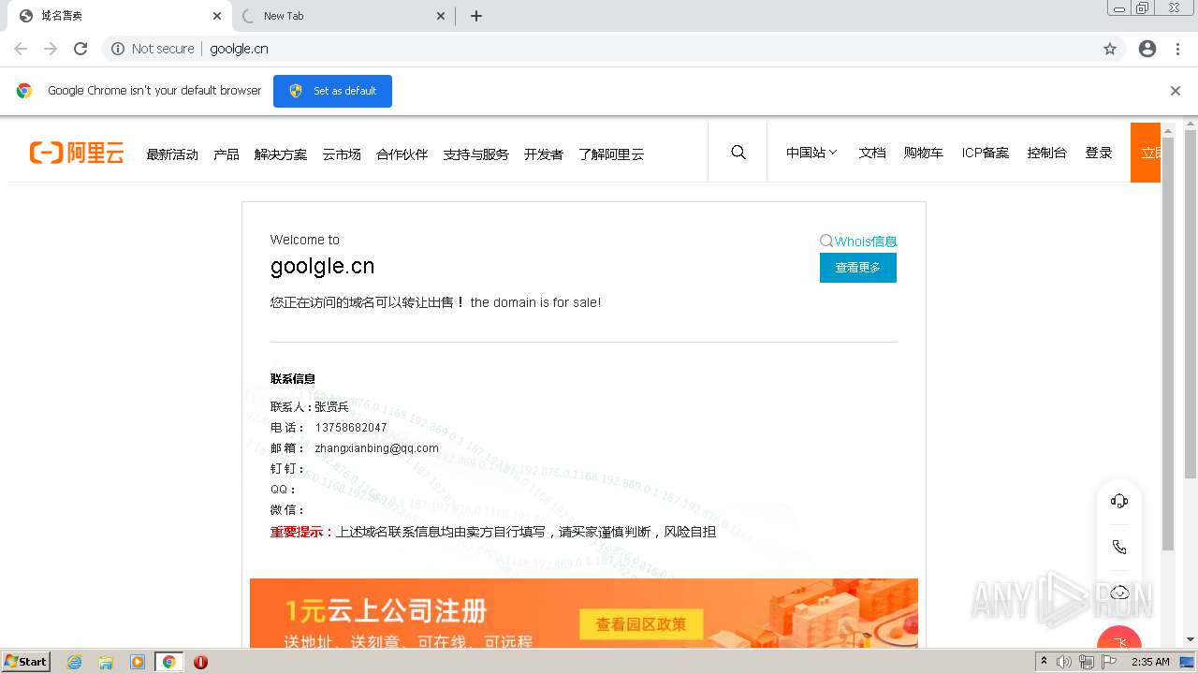
Task: Bookmark this page with the star icon
Action: click(x=1110, y=49)
